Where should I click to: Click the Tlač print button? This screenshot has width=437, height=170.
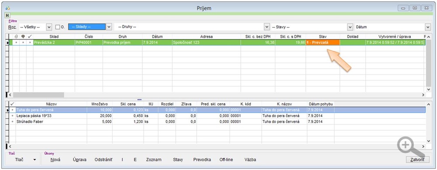[x=19, y=160]
